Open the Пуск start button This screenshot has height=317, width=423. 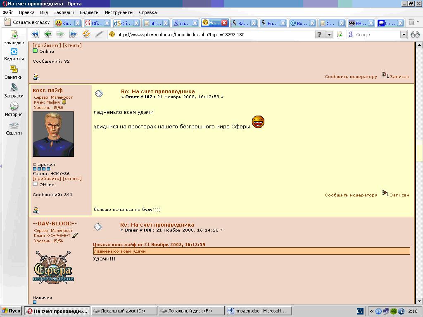click(x=11, y=311)
